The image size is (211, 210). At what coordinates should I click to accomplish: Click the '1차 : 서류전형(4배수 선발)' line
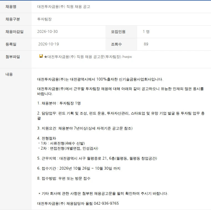coord(62,143)
